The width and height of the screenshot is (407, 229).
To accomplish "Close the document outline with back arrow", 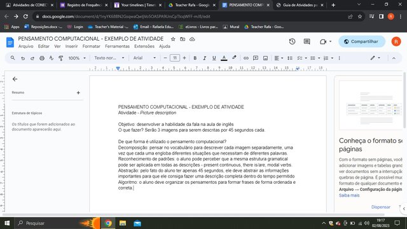I will pos(15,79).
